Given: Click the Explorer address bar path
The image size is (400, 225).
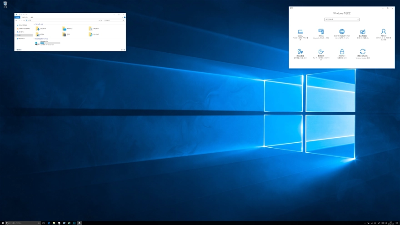Looking at the screenshot, I should pyautogui.click(x=61, y=20).
